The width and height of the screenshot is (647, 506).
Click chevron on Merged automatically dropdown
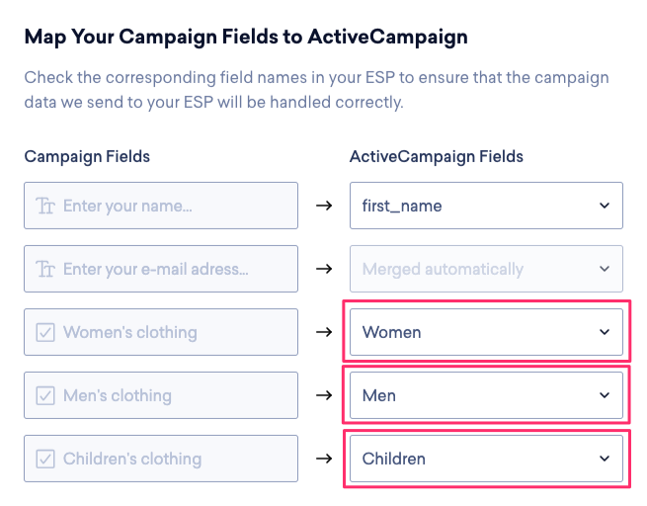[605, 269]
